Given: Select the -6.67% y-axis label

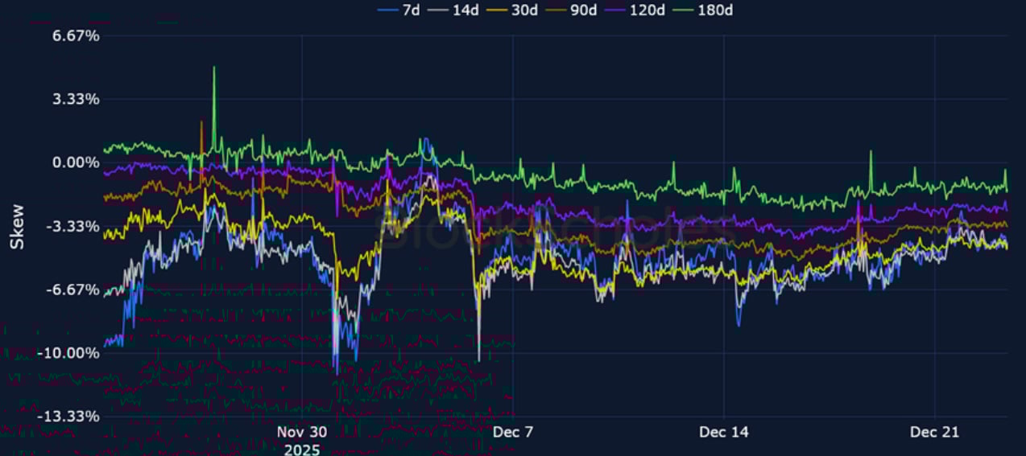Looking at the screenshot, I should [x=74, y=290].
